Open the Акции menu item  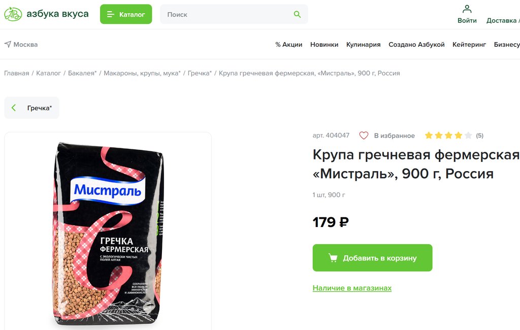pyautogui.click(x=289, y=45)
